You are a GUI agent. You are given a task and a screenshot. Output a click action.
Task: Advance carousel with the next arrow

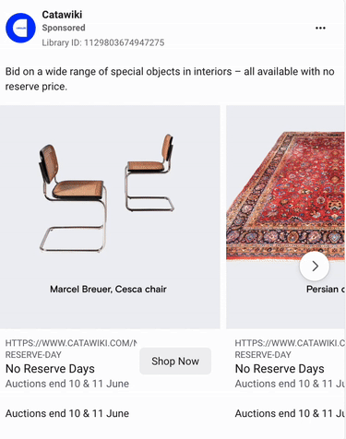click(x=315, y=267)
